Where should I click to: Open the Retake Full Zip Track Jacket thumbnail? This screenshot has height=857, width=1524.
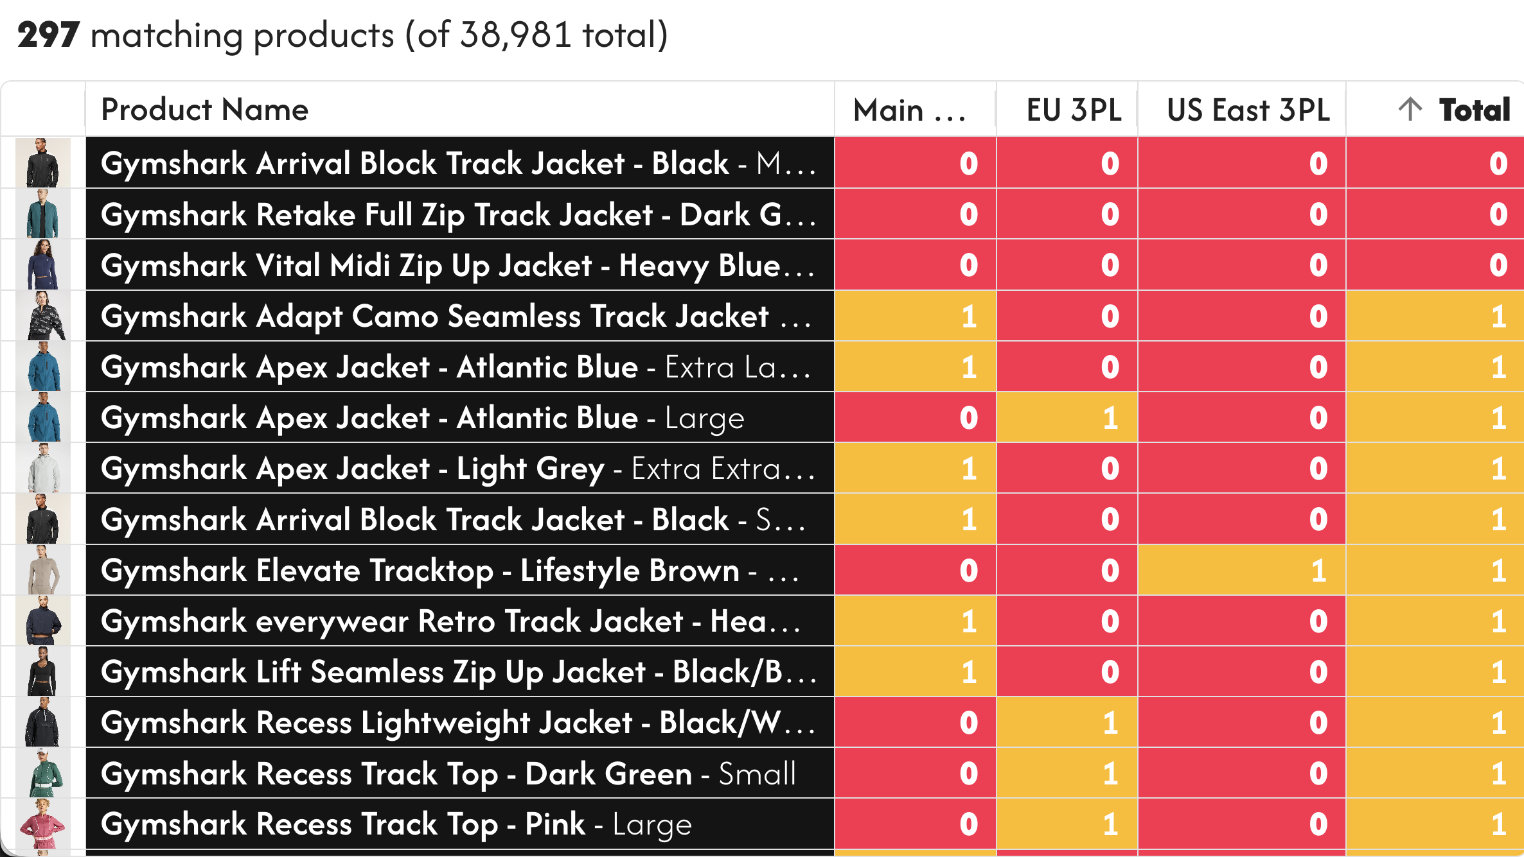click(42, 214)
